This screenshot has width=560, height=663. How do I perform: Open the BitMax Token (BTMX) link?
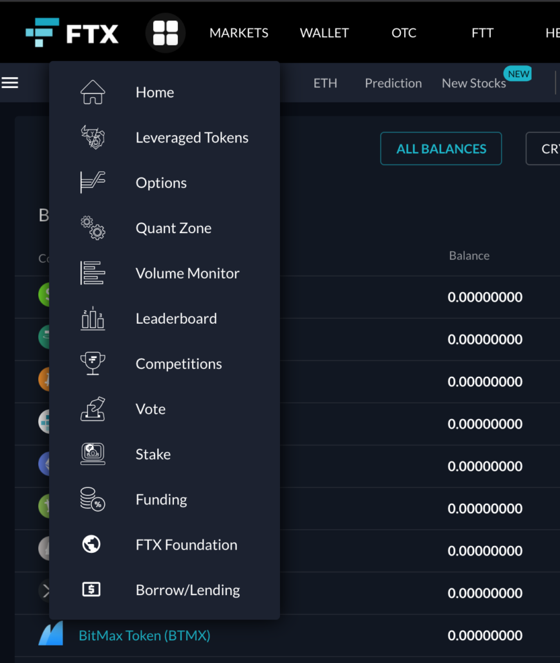point(144,635)
